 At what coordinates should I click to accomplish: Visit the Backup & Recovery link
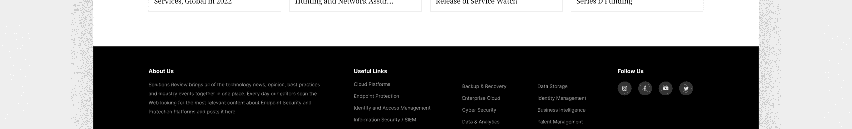[484, 86]
